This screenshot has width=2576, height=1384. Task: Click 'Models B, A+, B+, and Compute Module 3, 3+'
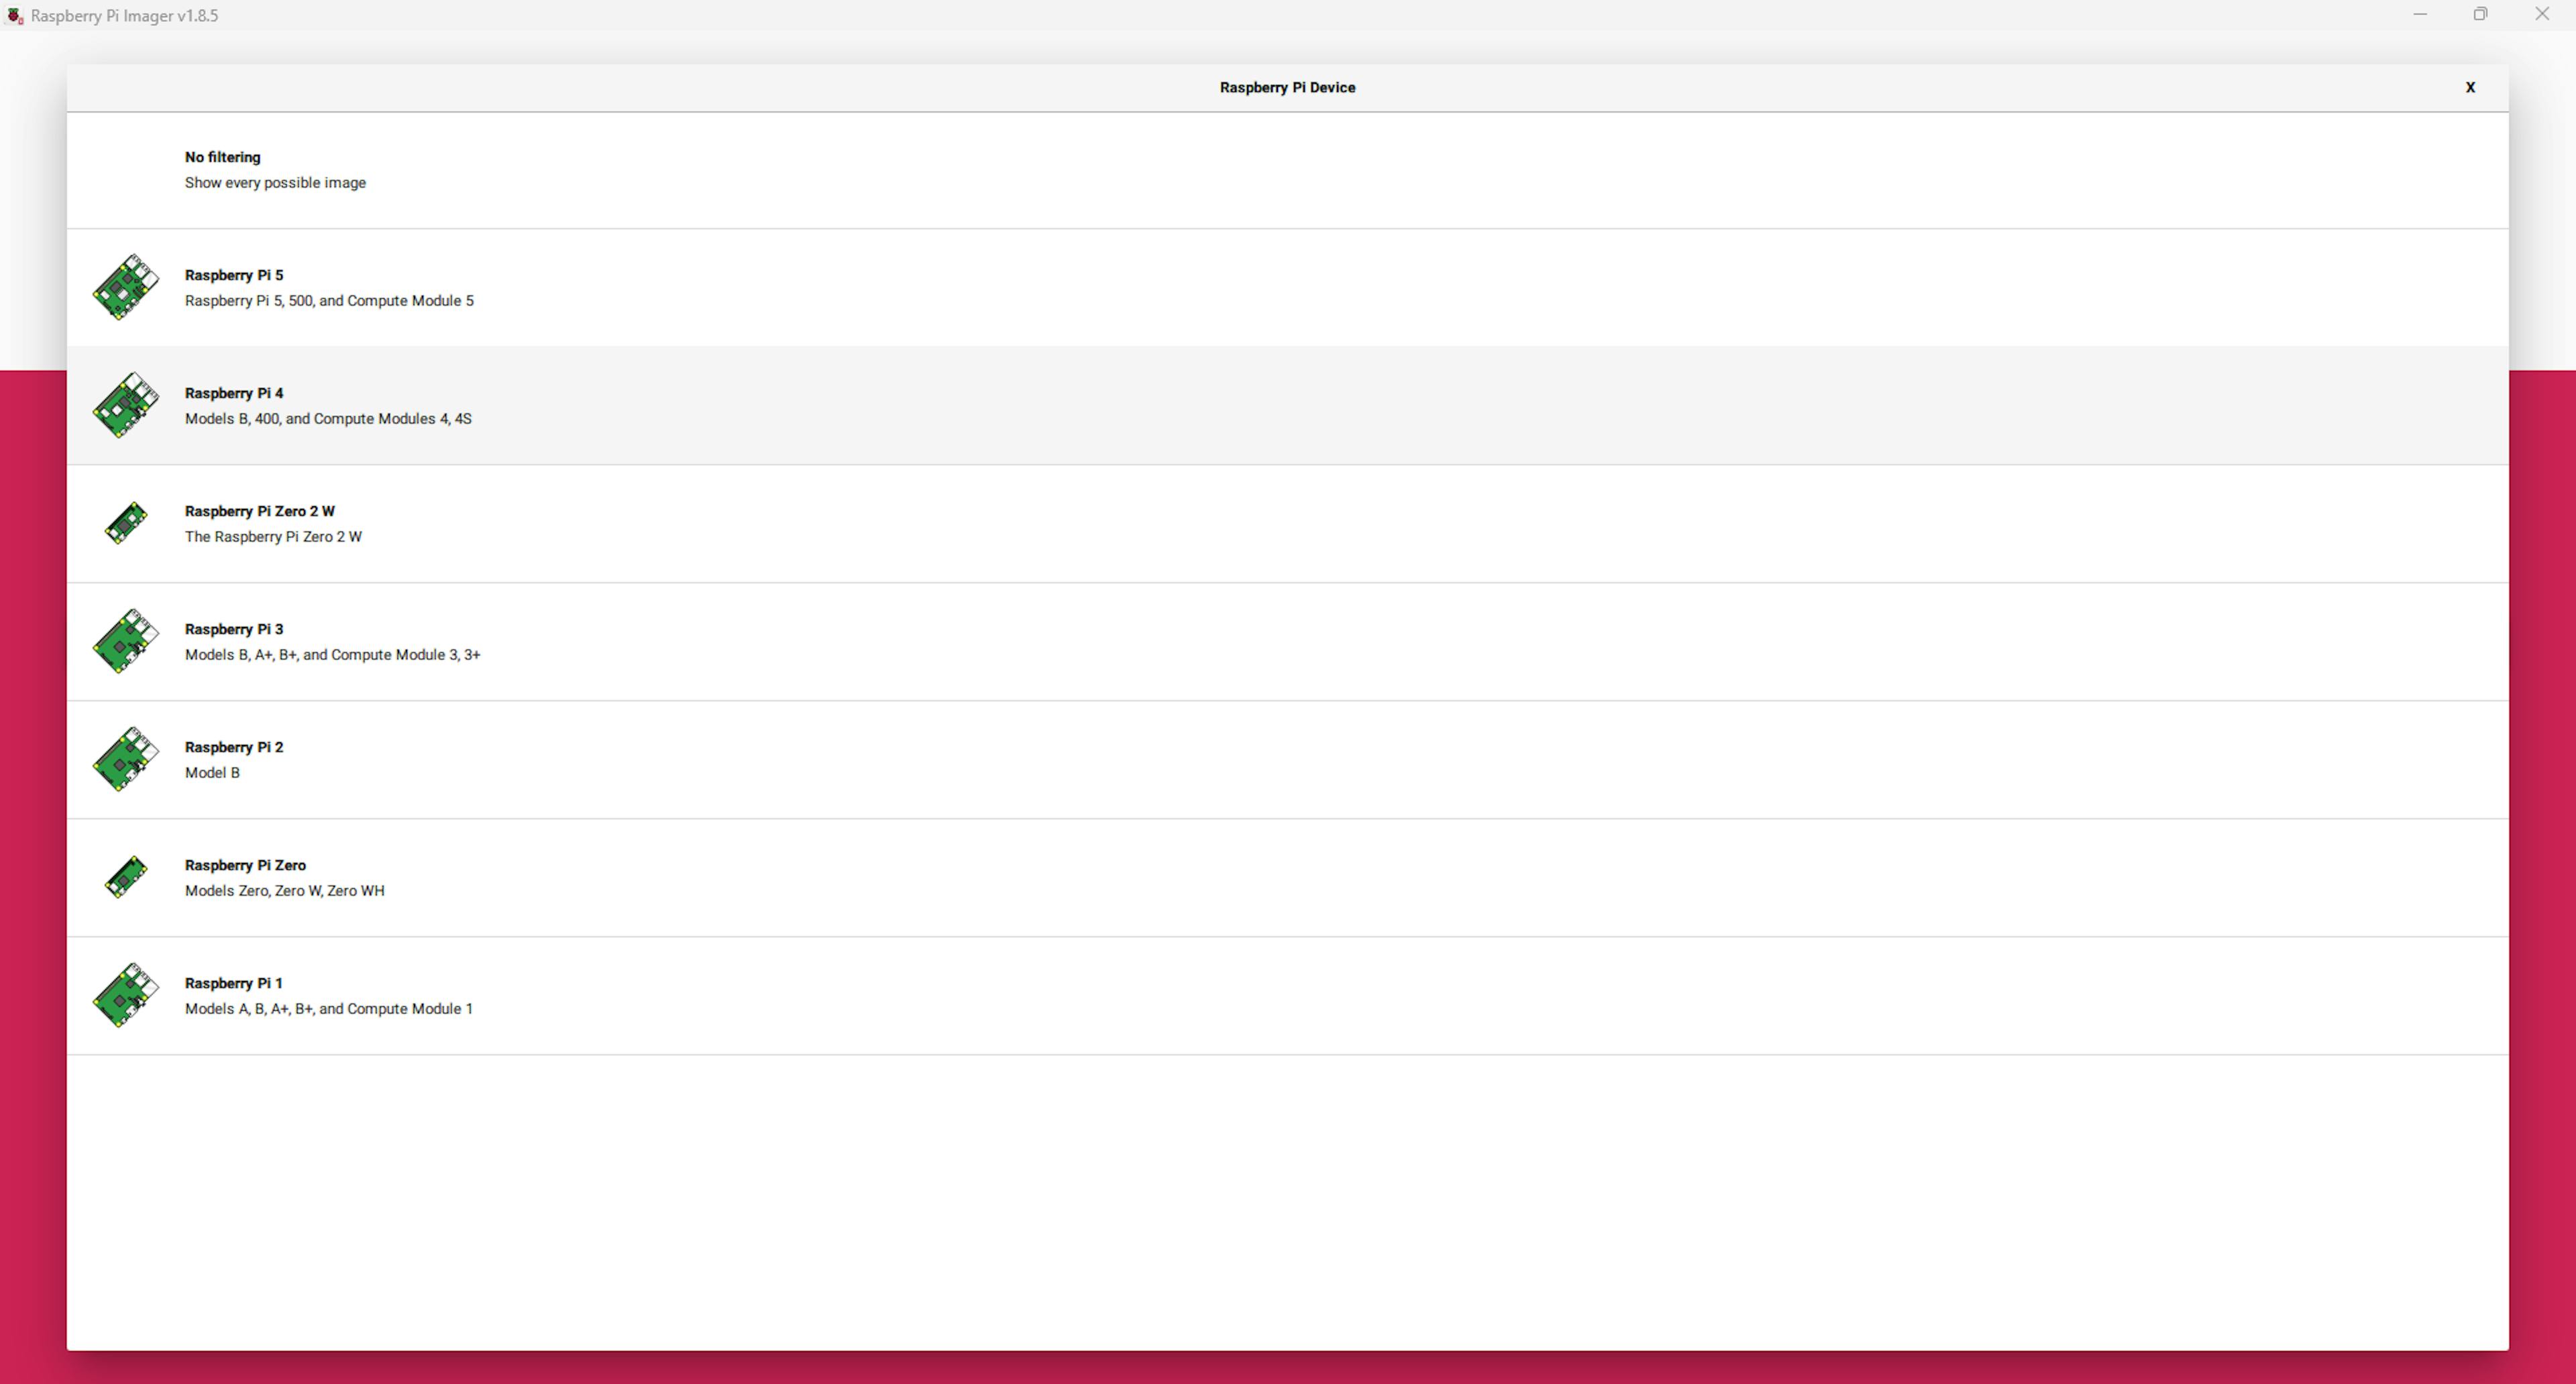click(332, 654)
